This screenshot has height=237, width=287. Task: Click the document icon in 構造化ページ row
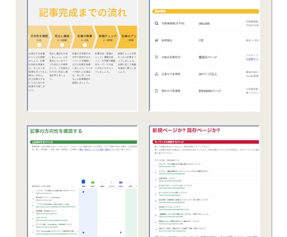pyautogui.click(x=157, y=57)
